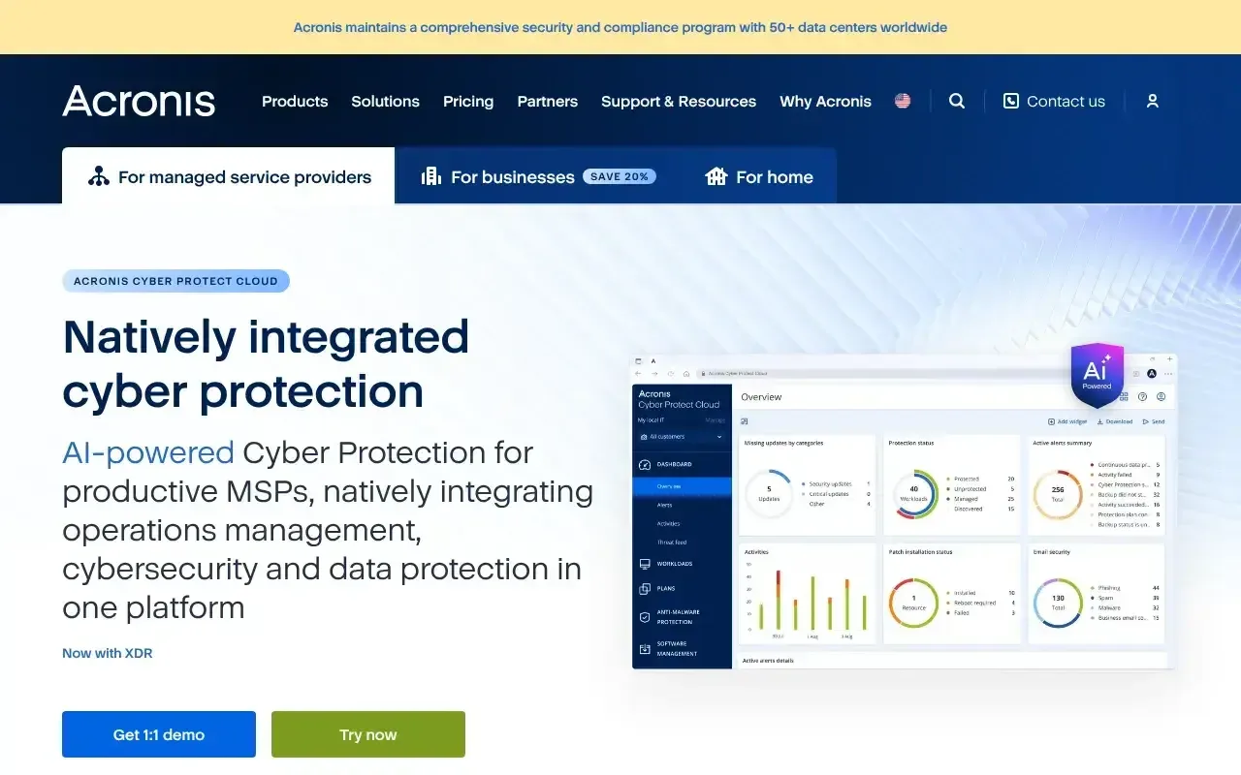
Task: Follow the Now with XDR link
Action: 107,653
